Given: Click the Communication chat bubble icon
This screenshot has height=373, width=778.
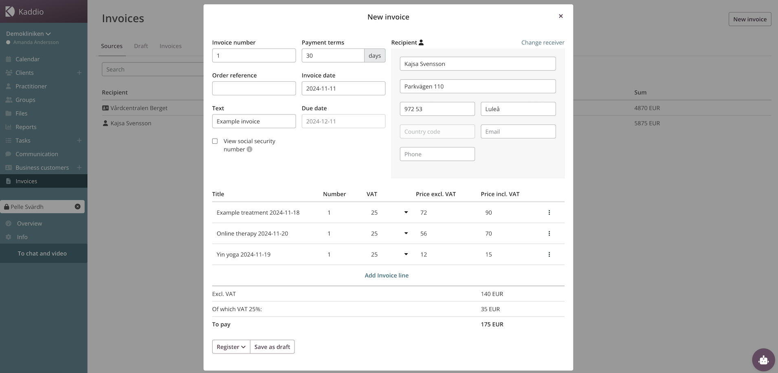Looking at the screenshot, I should click(9, 154).
